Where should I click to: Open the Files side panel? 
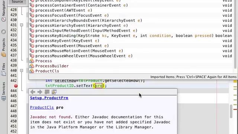(4, 69)
